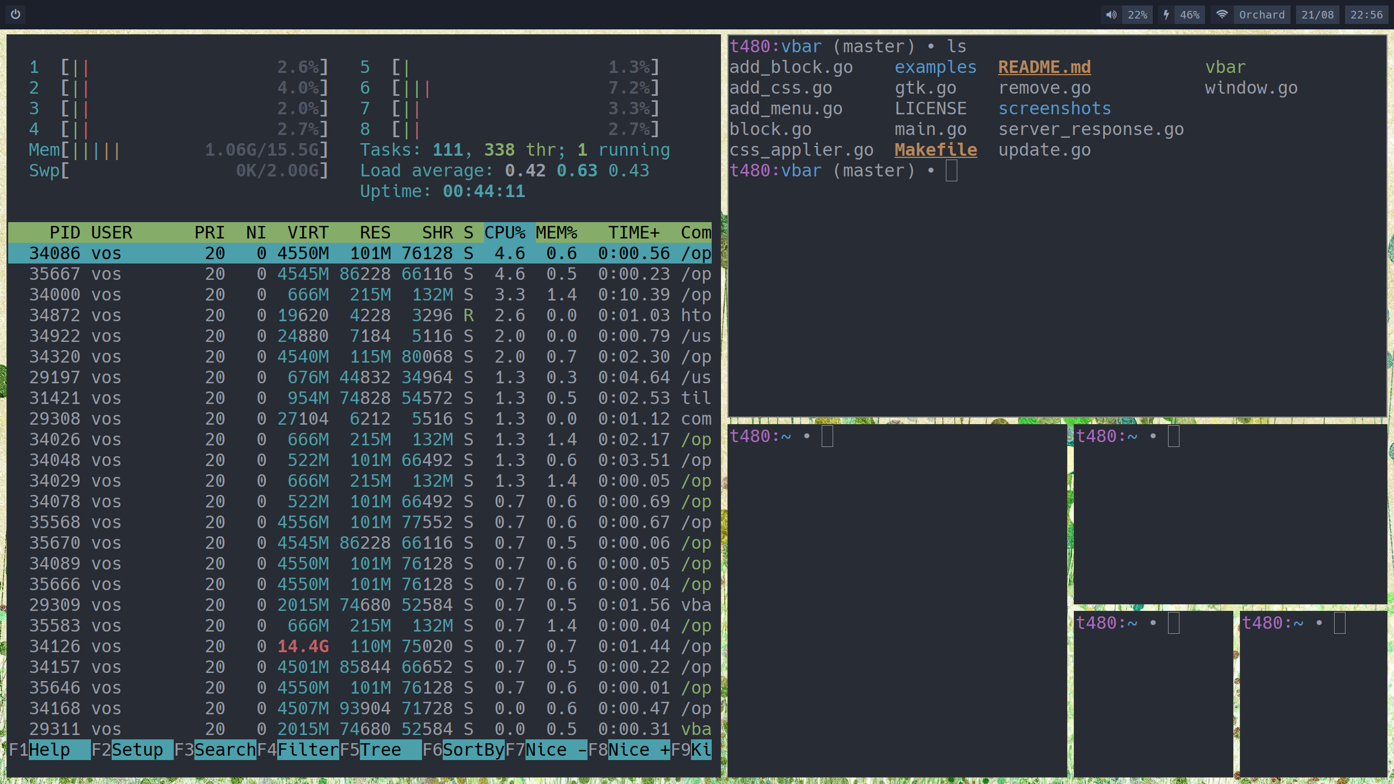1394x784 pixels.
Task: Click README.md in the ls output
Action: (x=1044, y=67)
